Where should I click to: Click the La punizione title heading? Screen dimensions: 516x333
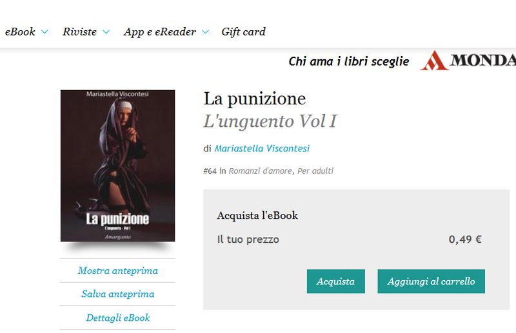255,99
